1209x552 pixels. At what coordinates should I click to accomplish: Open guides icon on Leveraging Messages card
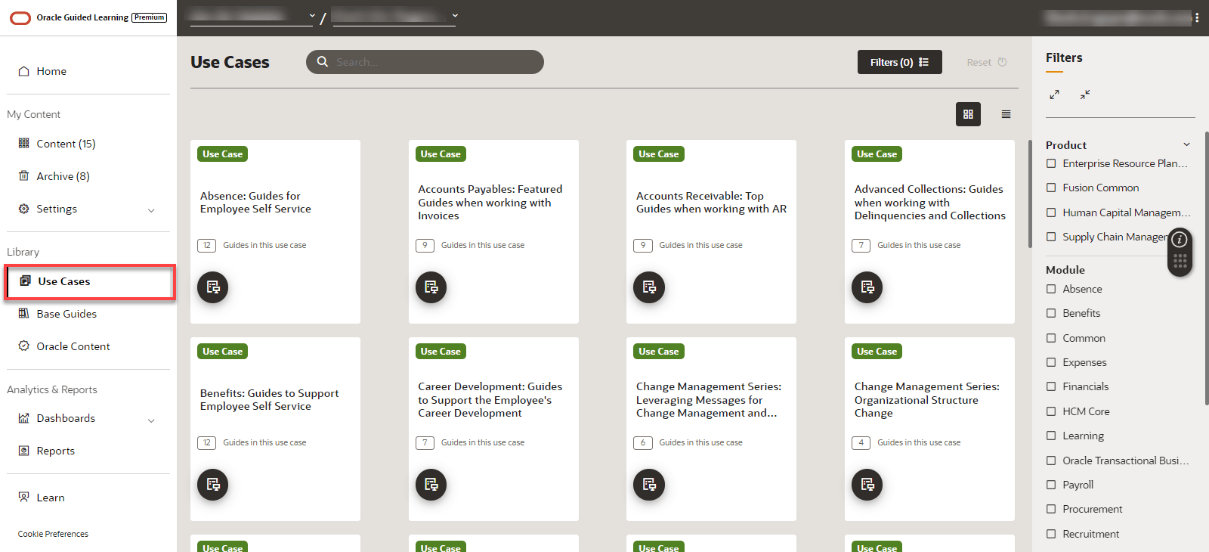coord(649,485)
